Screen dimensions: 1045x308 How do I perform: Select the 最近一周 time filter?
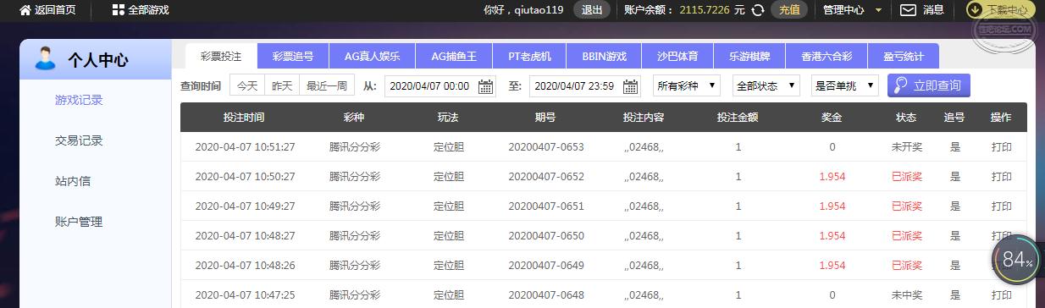click(x=327, y=85)
